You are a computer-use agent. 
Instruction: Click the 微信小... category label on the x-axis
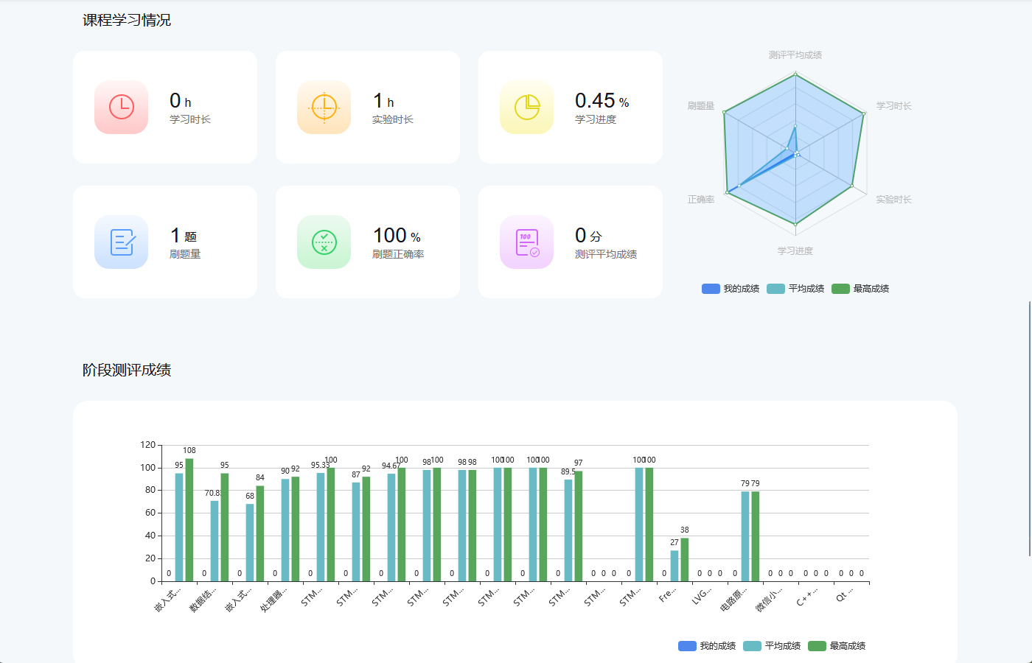click(770, 600)
